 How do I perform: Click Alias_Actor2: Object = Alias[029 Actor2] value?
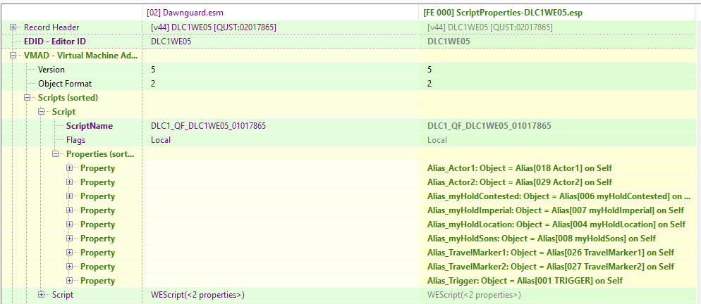point(520,182)
